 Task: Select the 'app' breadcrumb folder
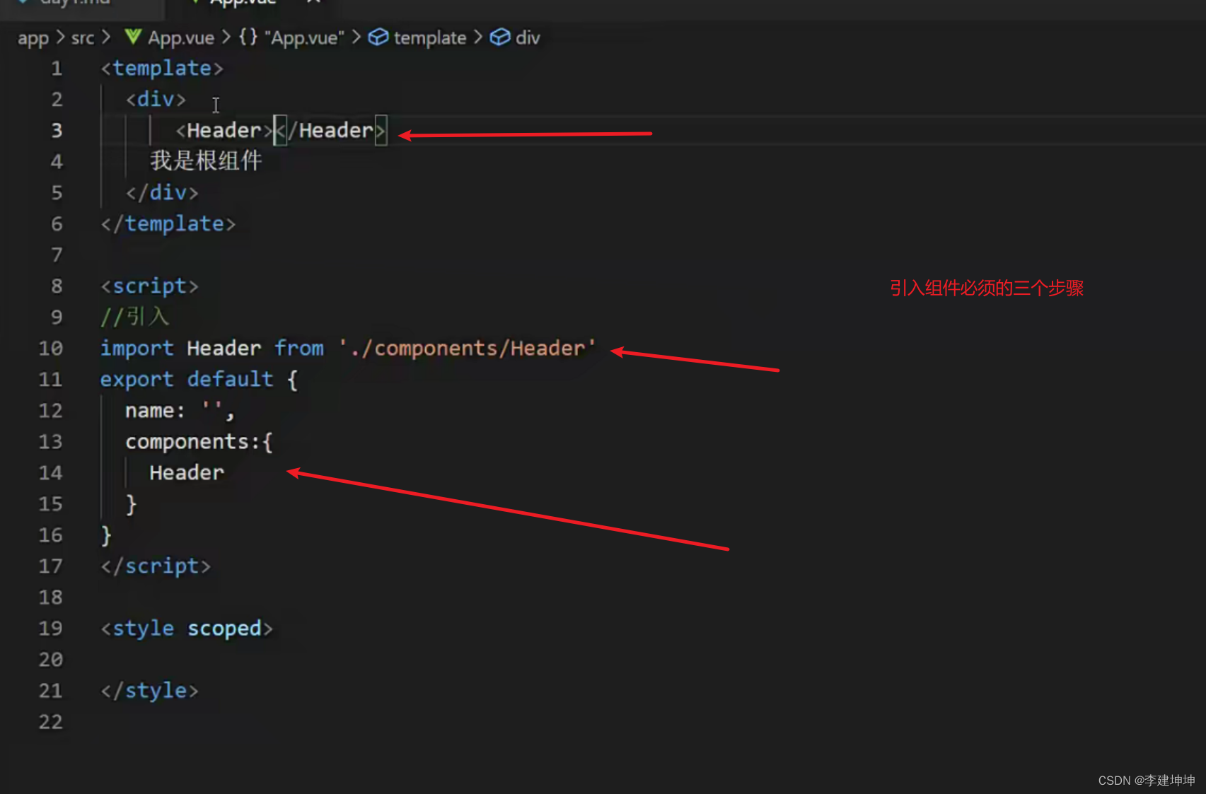pos(33,37)
